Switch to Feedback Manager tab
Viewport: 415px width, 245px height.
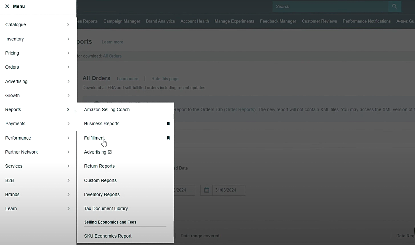278,21
